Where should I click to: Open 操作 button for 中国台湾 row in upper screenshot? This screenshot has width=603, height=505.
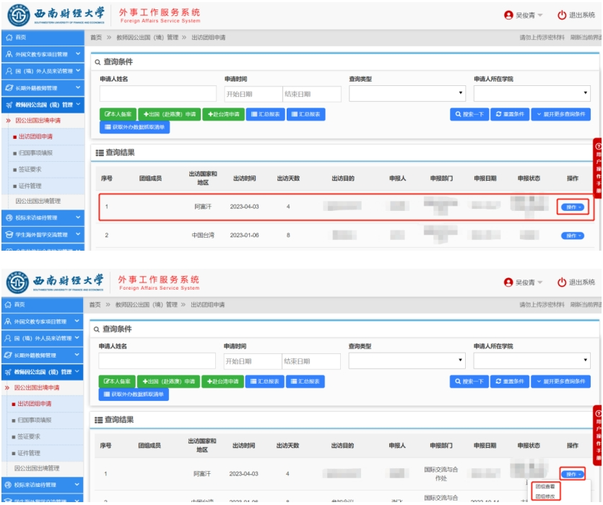pyautogui.click(x=572, y=236)
